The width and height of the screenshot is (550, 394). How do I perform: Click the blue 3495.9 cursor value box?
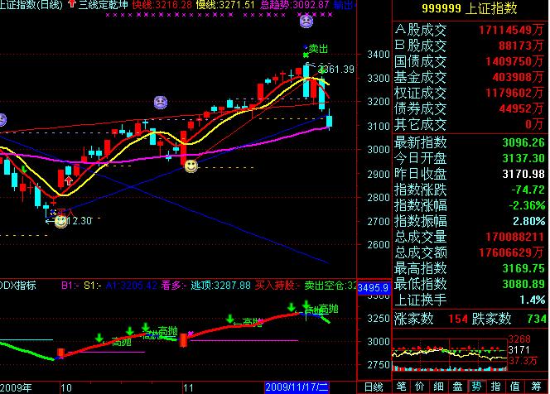point(374,289)
